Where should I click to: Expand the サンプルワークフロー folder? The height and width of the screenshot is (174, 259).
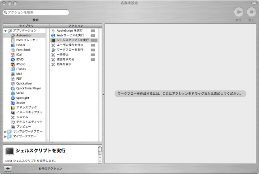tap(5, 132)
